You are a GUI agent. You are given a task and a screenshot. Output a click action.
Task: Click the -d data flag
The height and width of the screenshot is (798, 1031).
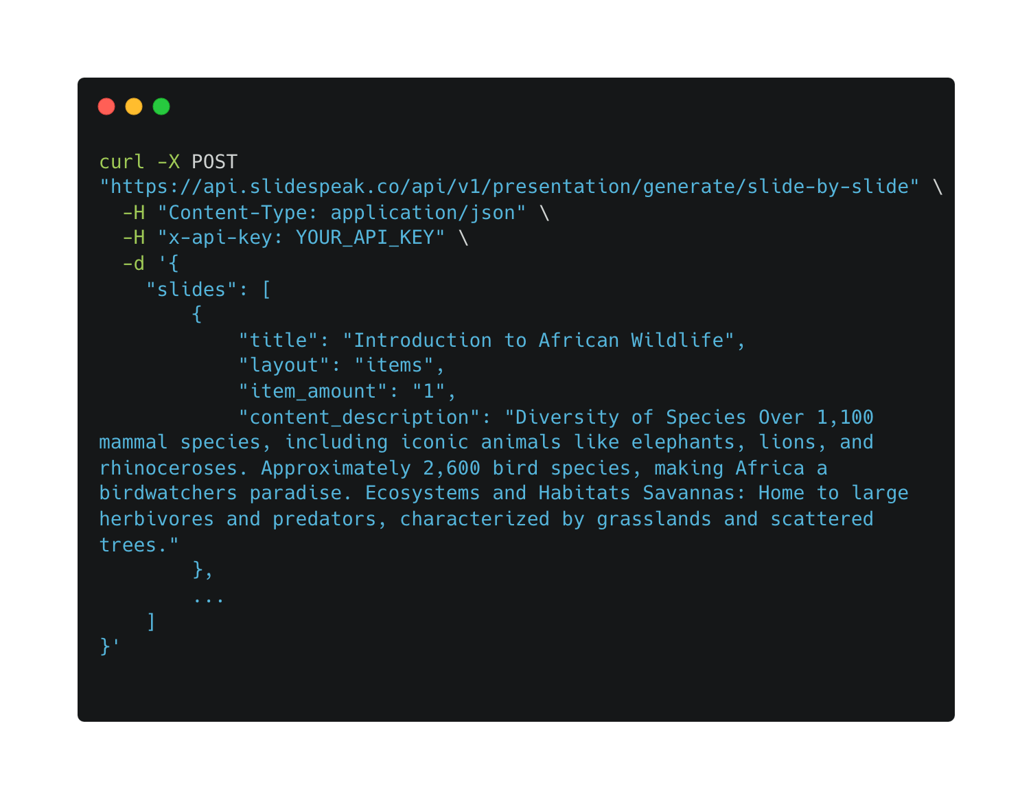[x=134, y=263]
